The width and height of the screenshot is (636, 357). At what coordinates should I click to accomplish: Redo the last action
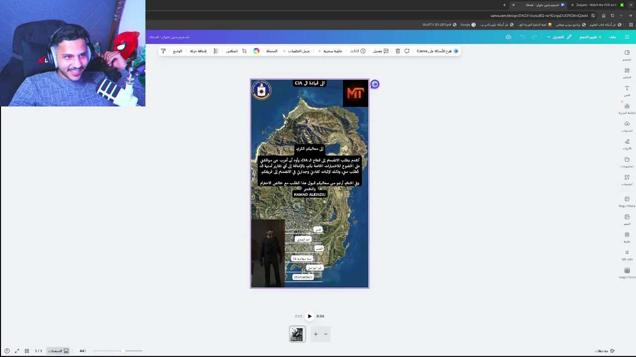535,37
